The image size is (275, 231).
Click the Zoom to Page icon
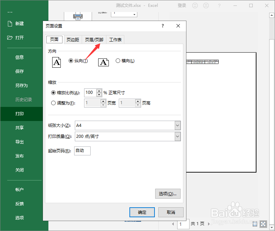(x=263, y=223)
